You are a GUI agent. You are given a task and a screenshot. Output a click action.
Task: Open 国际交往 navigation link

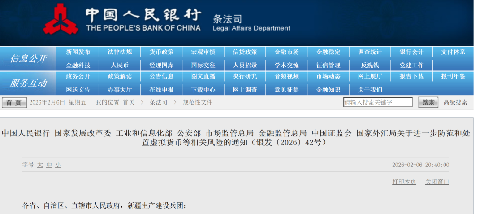203,66
